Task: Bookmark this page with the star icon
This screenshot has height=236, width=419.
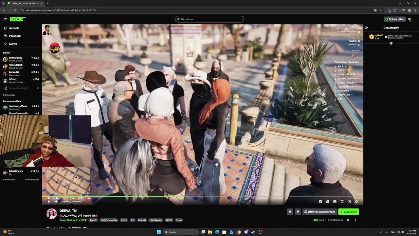Action: 381,10
